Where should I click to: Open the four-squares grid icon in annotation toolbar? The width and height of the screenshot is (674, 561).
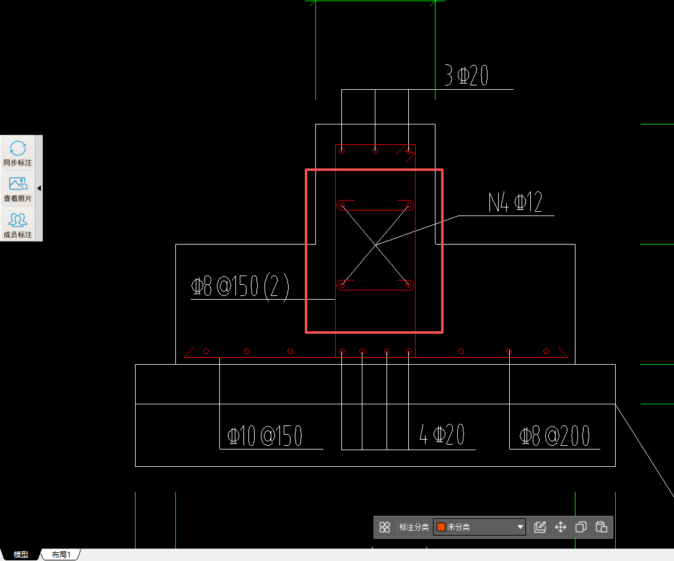pyautogui.click(x=385, y=527)
